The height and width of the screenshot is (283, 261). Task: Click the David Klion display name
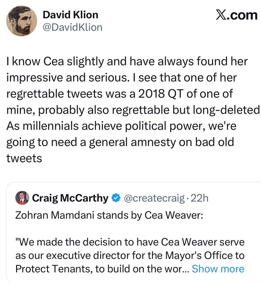pyautogui.click(x=70, y=15)
